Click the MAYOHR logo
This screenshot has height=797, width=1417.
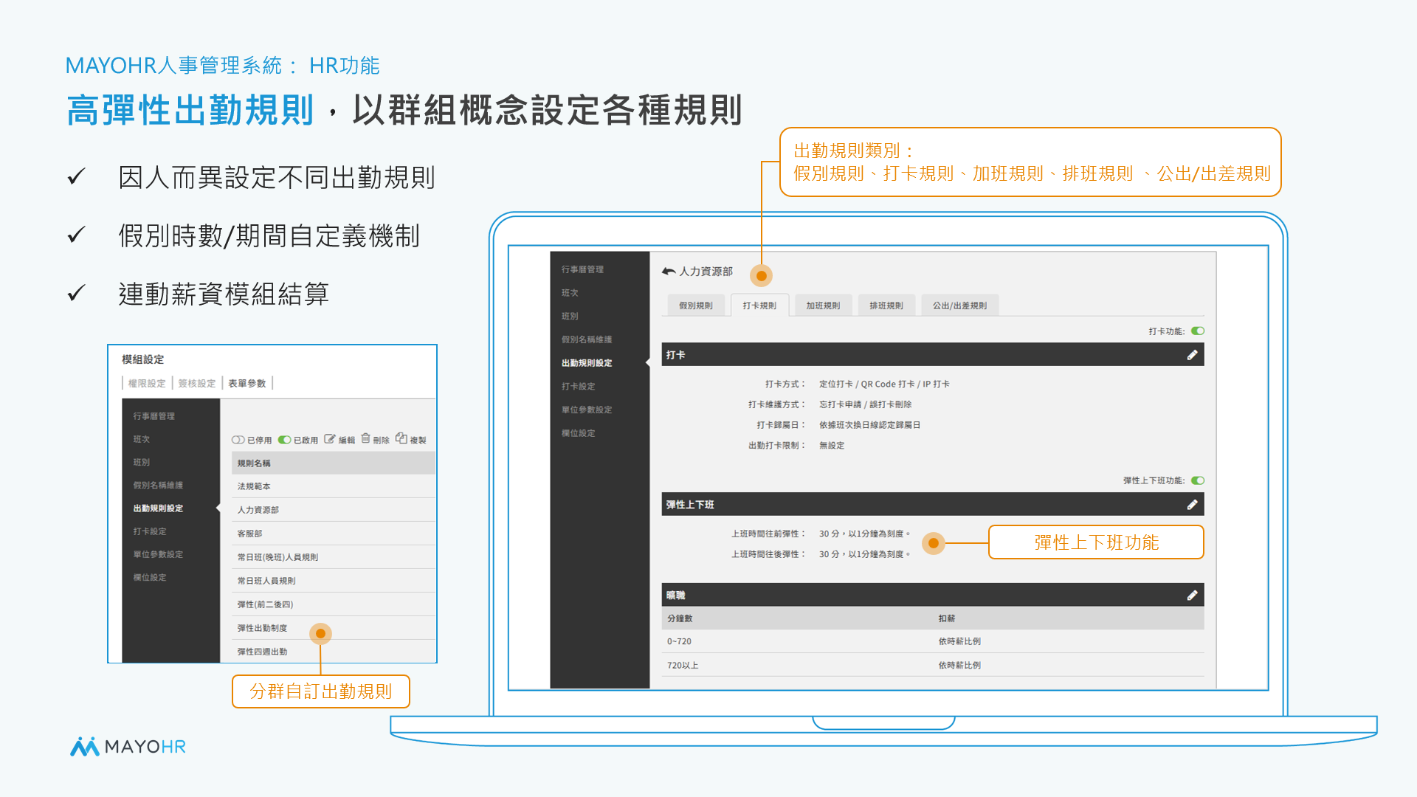[128, 747]
